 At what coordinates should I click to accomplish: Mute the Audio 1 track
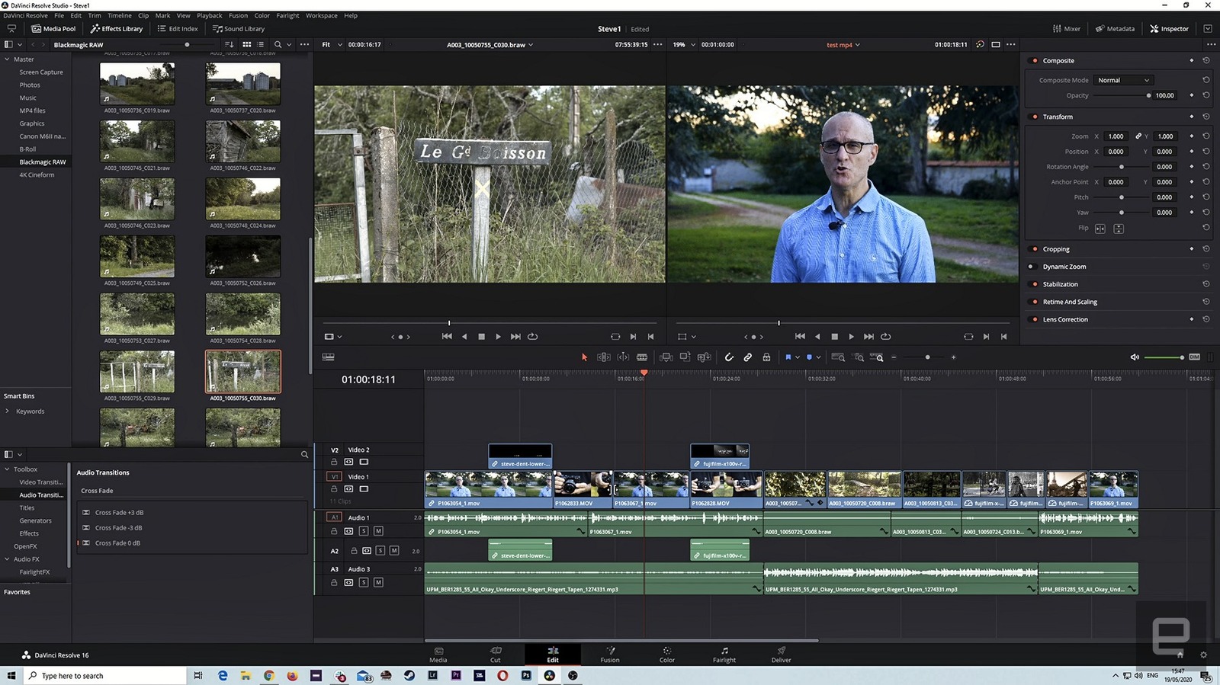pos(378,531)
